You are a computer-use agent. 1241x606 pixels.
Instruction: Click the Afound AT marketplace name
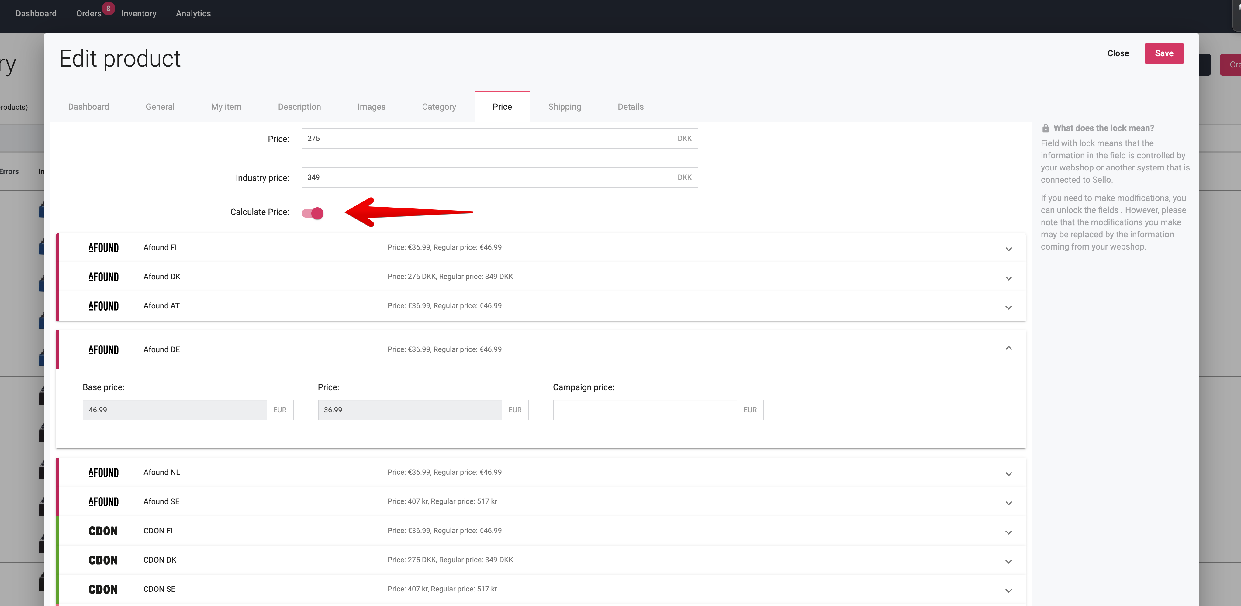[161, 305]
